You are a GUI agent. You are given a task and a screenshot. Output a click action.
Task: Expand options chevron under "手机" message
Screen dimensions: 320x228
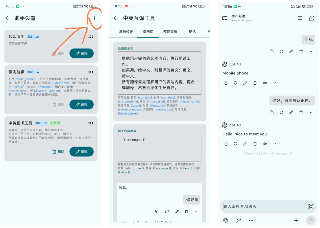[x=311, y=52]
